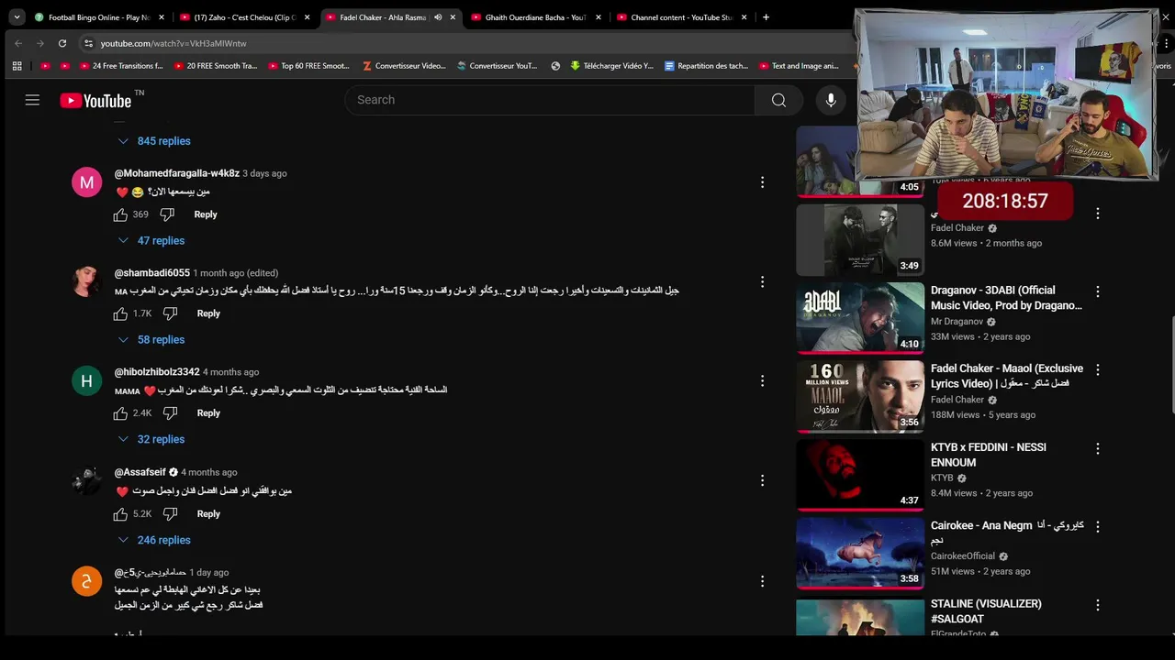Open @hibolzhibolz3342 profile avatar
Viewport: 1175px width, 660px height.
86,380
